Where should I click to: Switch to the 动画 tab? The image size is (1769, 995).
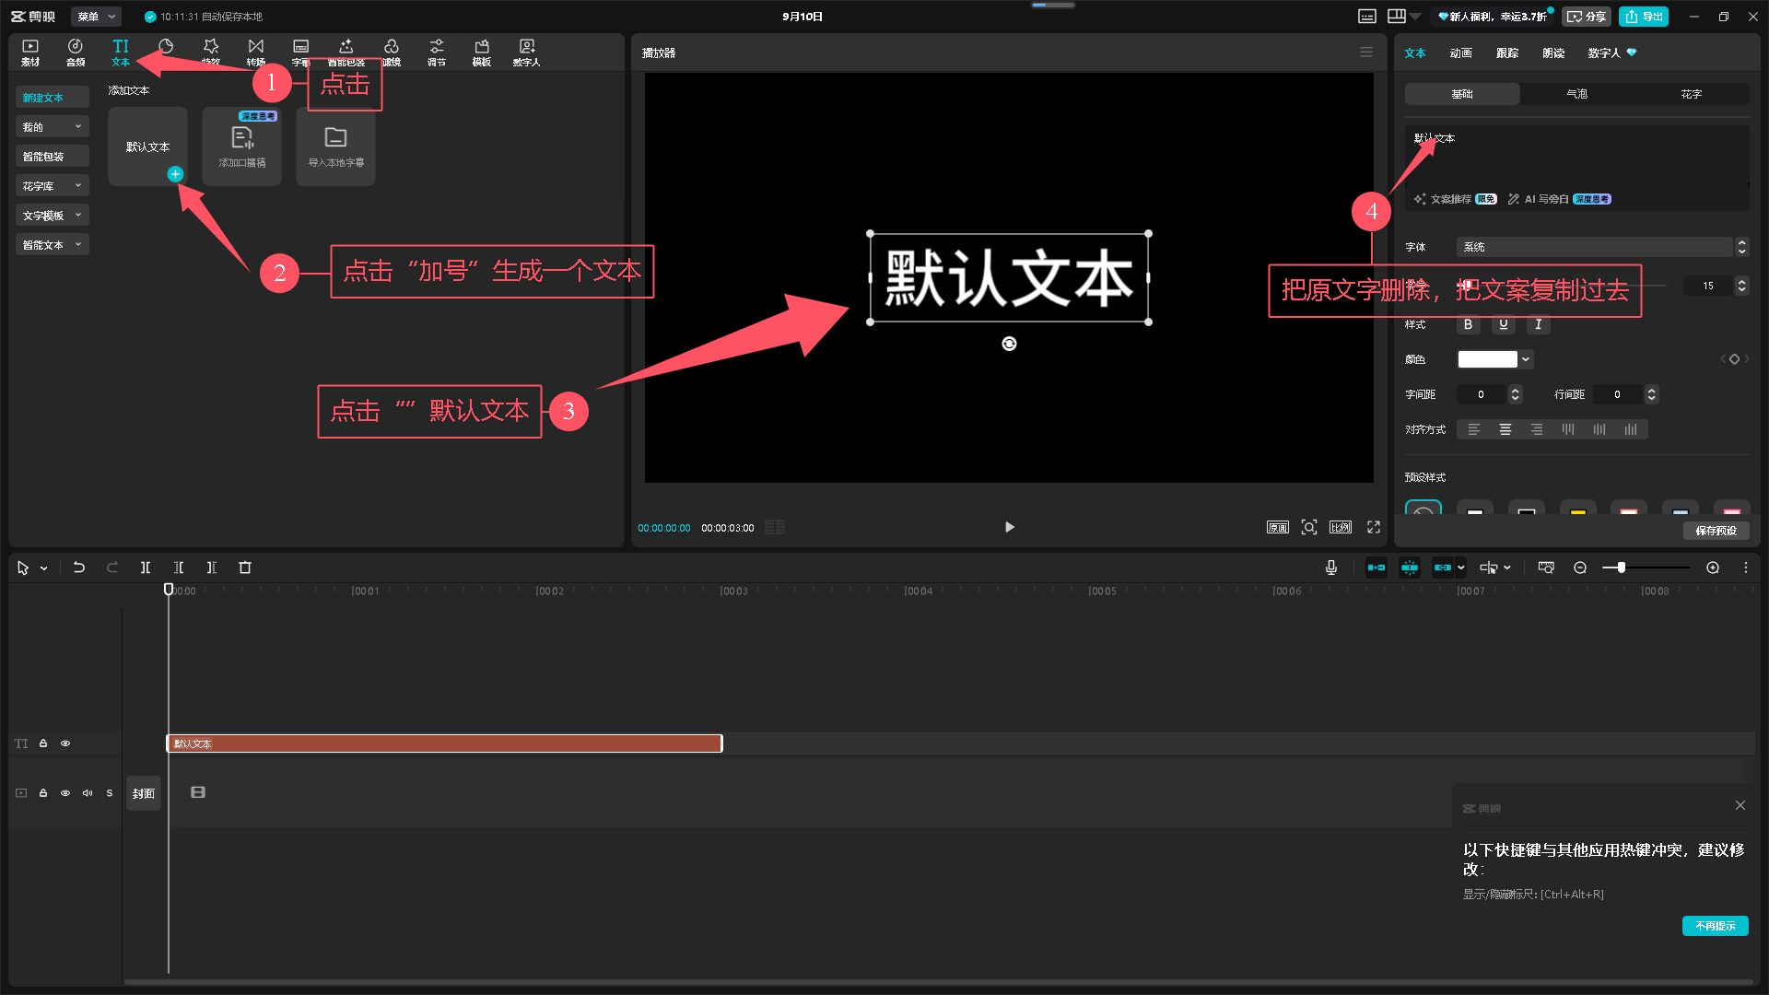coord(1460,53)
